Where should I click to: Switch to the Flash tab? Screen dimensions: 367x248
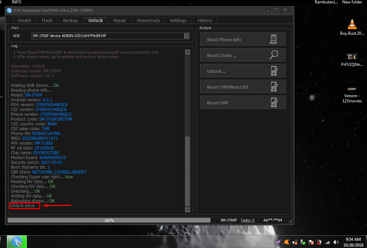47,20
